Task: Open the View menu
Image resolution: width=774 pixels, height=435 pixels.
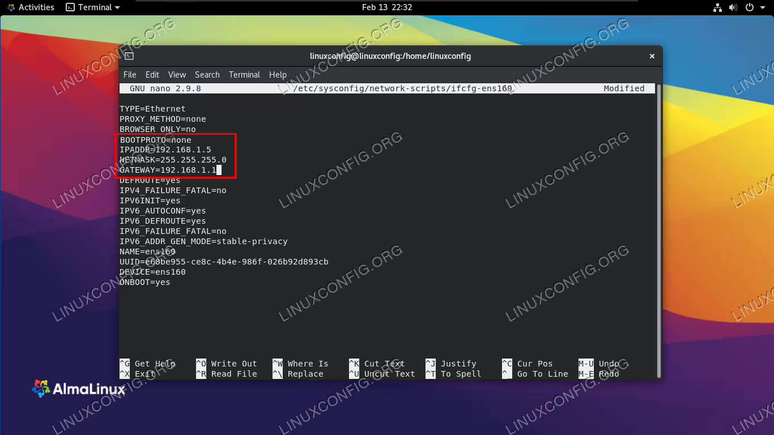Action: point(177,75)
